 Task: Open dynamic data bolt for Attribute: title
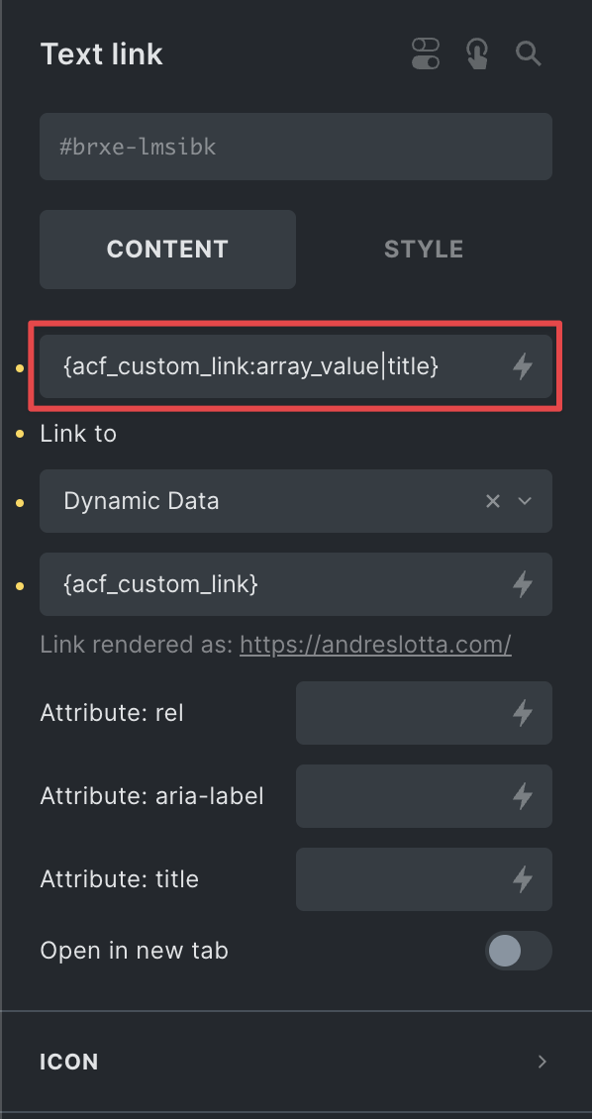(523, 879)
